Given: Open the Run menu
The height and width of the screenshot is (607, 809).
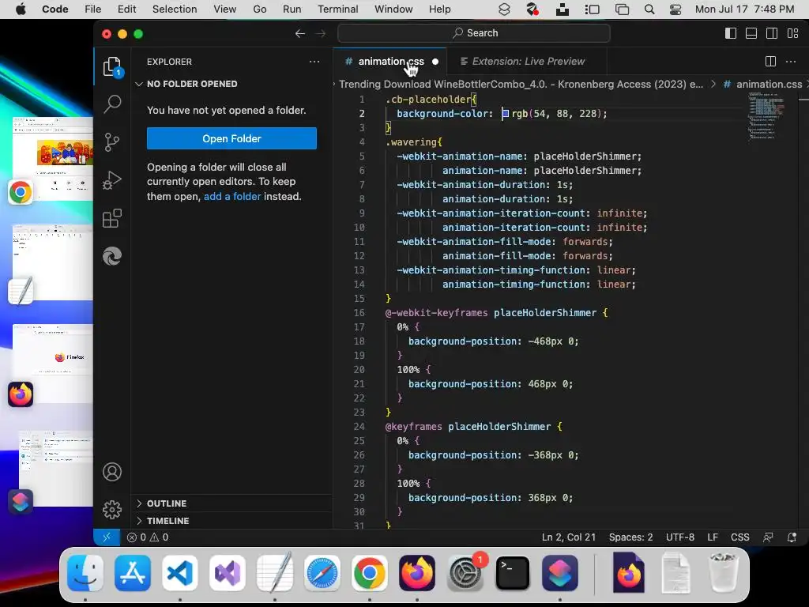Looking at the screenshot, I should (292, 9).
